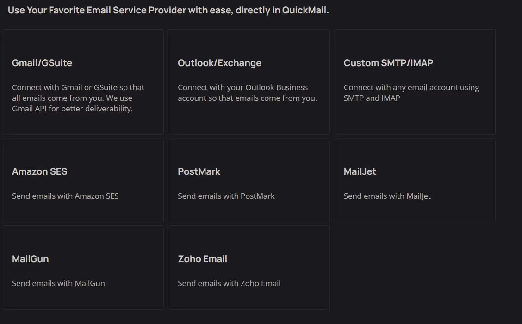Open the Custom SMTP/IMAP setup card
Viewport: 522px width, 324px height.
(414, 82)
